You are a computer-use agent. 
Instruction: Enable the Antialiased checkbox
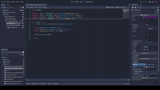[146, 24]
